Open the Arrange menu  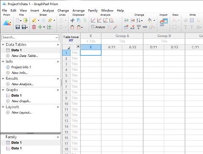point(79,11)
